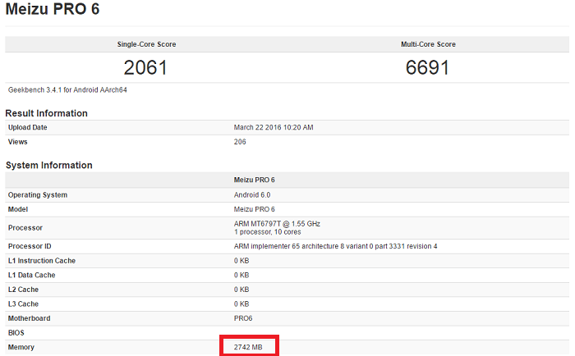Click Geekbench 3.4.1 for Android AArch64 text
The image size is (575, 356).
tap(67, 89)
